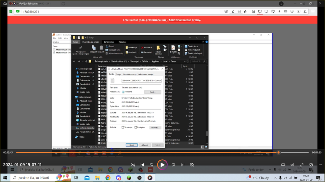Screen dimensions: 325x182
Task: Click the AnyDesk lightning actions icon
Action: 279,12
